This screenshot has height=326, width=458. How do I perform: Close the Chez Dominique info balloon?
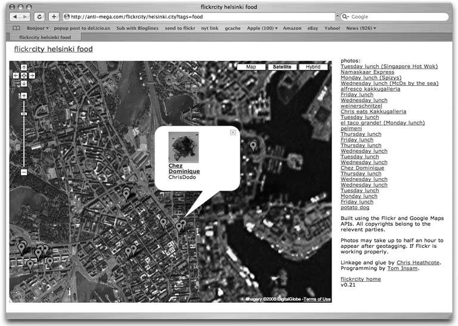[233, 132]
